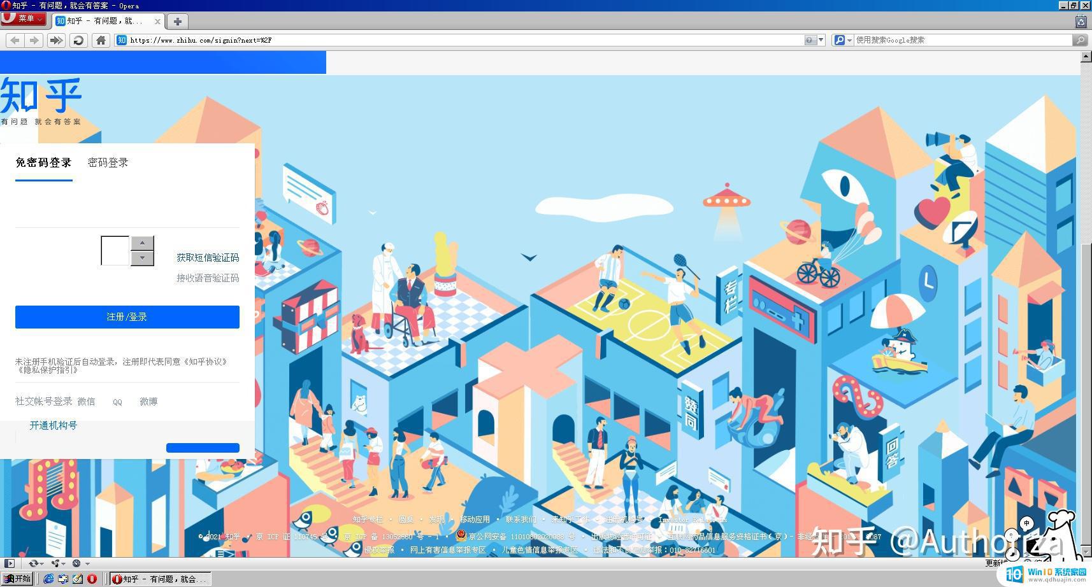The image size is (1092, 587).
Task: Click the Google search input field
Action: [962, 40]
